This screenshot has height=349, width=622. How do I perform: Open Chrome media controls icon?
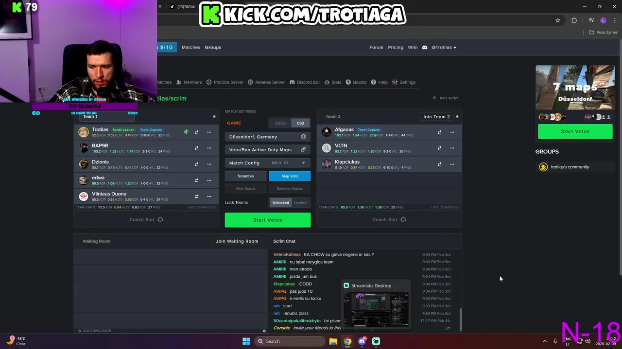[x=591, y=20]
